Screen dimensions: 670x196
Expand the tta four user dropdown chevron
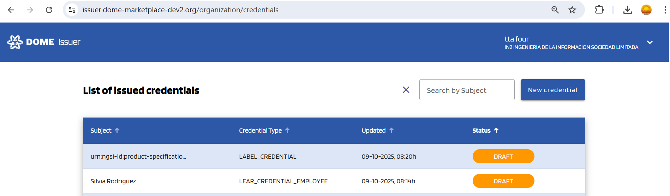(650, 42)
